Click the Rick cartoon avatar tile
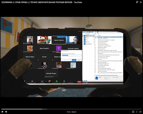 (73, 65)
